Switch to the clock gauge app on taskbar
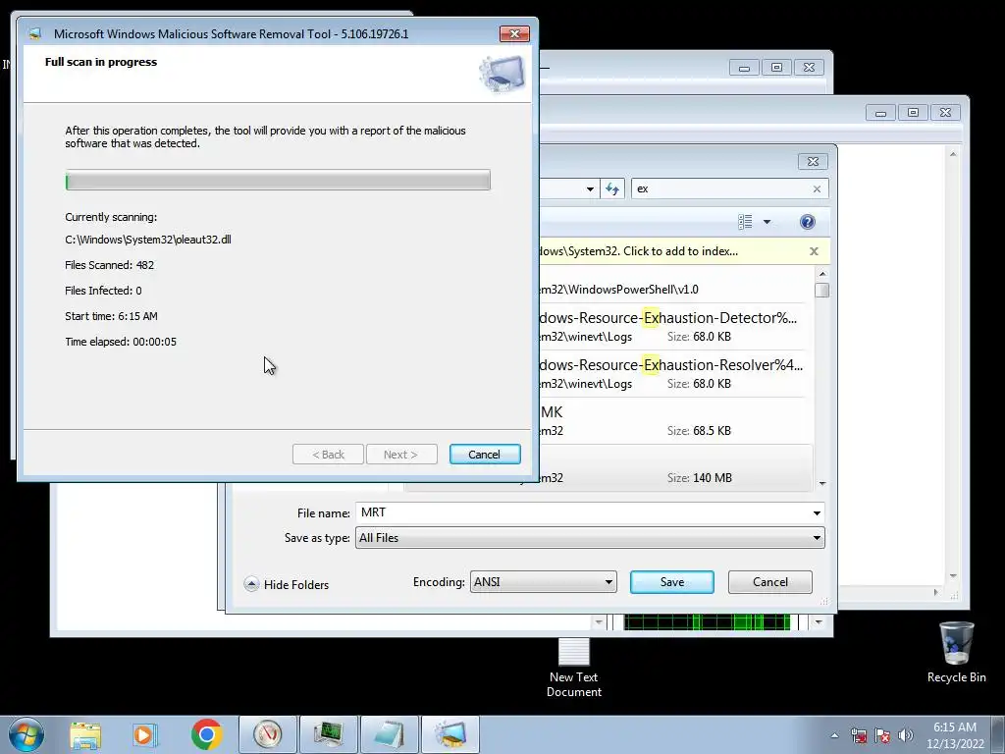 point(268,734)
